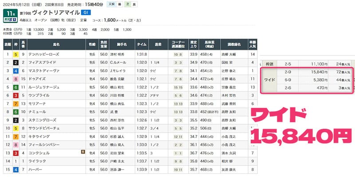This screenshot has height=177, width=355.
Task: Click the winning time 1:31.8
Action: (x=142, y=54)
